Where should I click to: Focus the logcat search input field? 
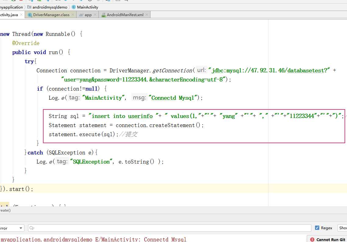pyautogui.click(x=169, y=228)
